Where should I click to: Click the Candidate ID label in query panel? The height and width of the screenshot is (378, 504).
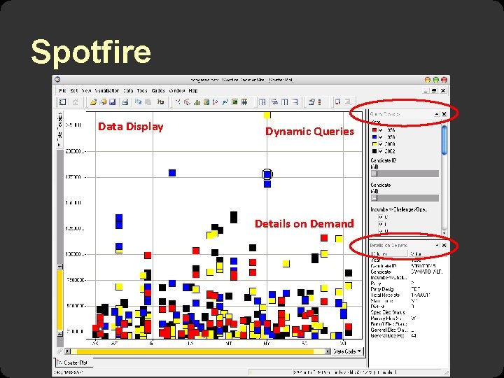click(x=384, y=160)
